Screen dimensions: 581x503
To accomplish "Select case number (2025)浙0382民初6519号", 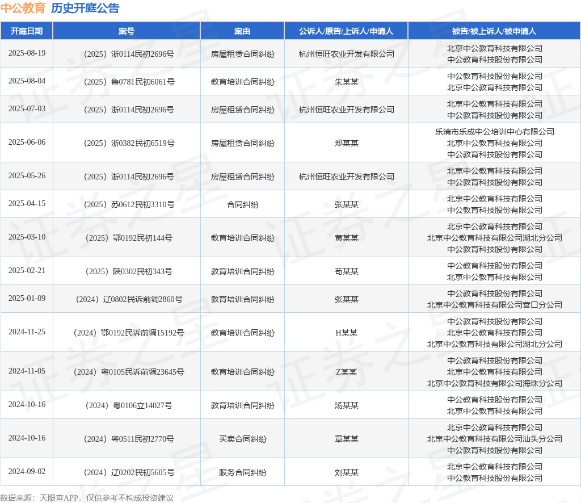I will coord(129,143).
